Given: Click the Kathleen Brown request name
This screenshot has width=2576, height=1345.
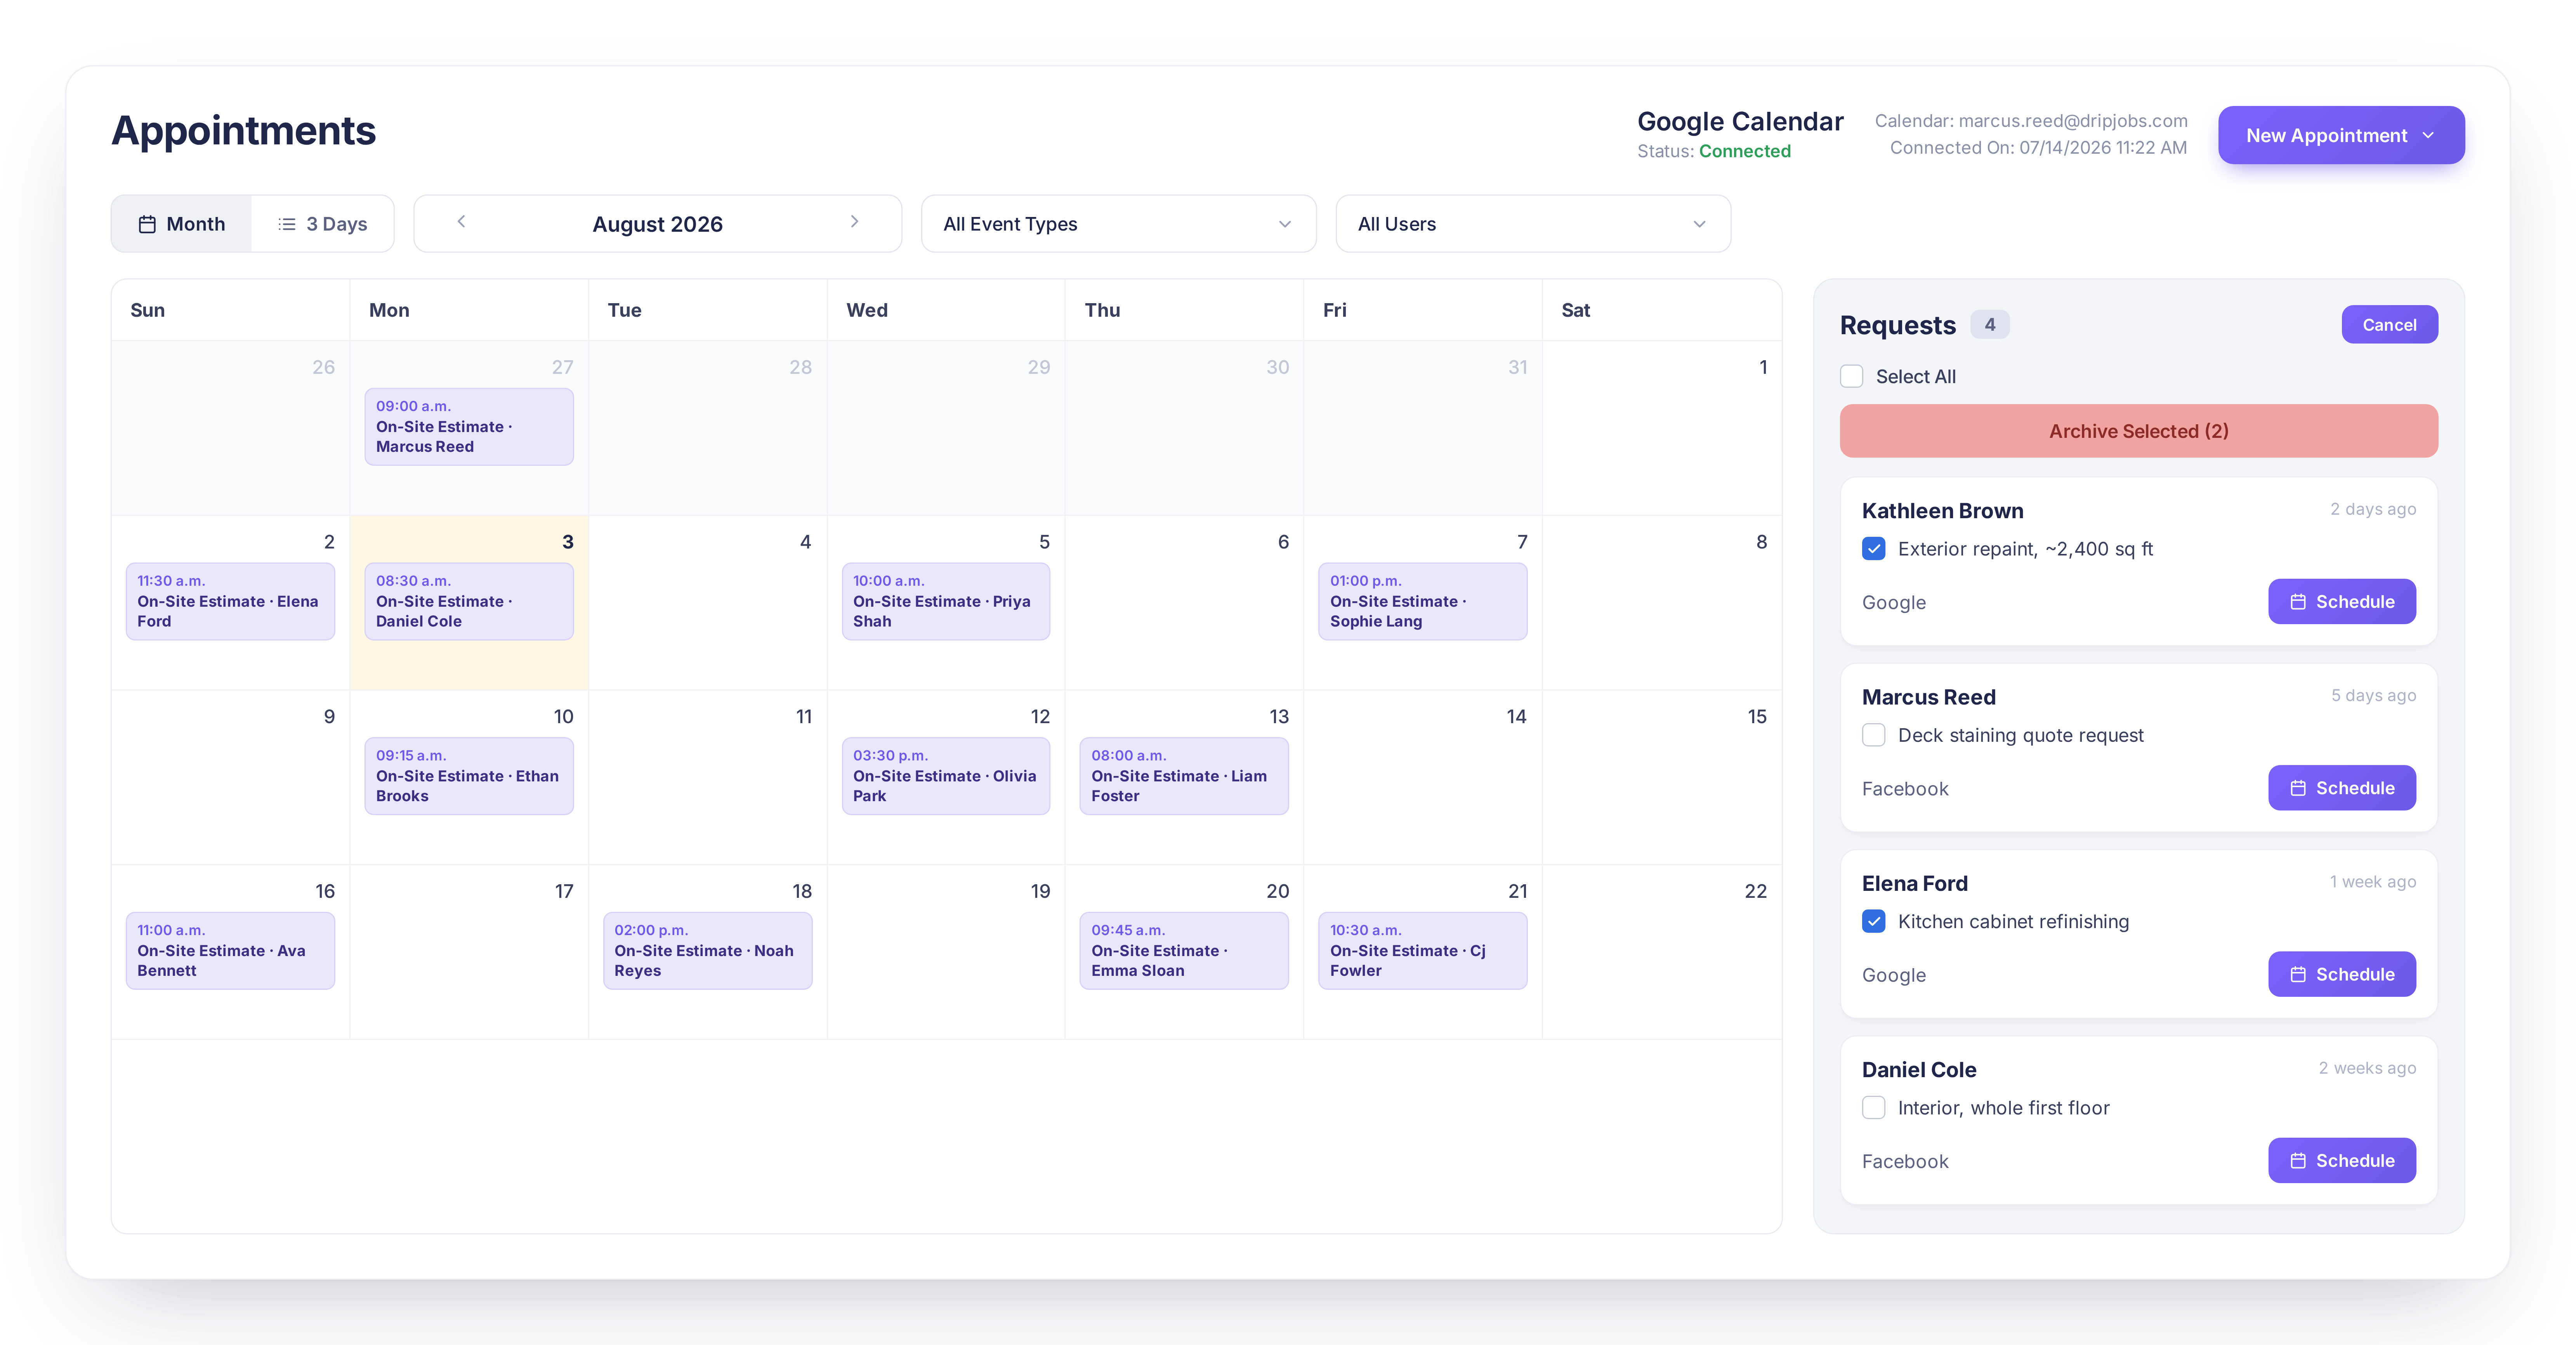Looking at the screenshot, I should tap(1942, 511).
